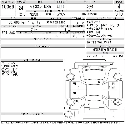Select the chassis number VF7KF5VACS523281
125x125 pixels.
point(105,50)
